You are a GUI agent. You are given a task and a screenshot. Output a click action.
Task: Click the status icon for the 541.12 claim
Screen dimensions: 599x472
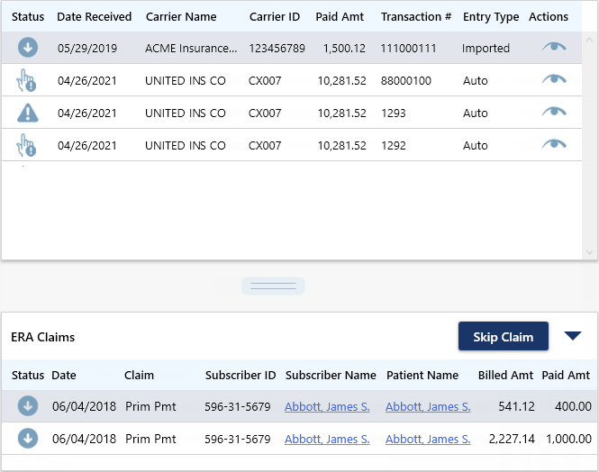[28, 406]
